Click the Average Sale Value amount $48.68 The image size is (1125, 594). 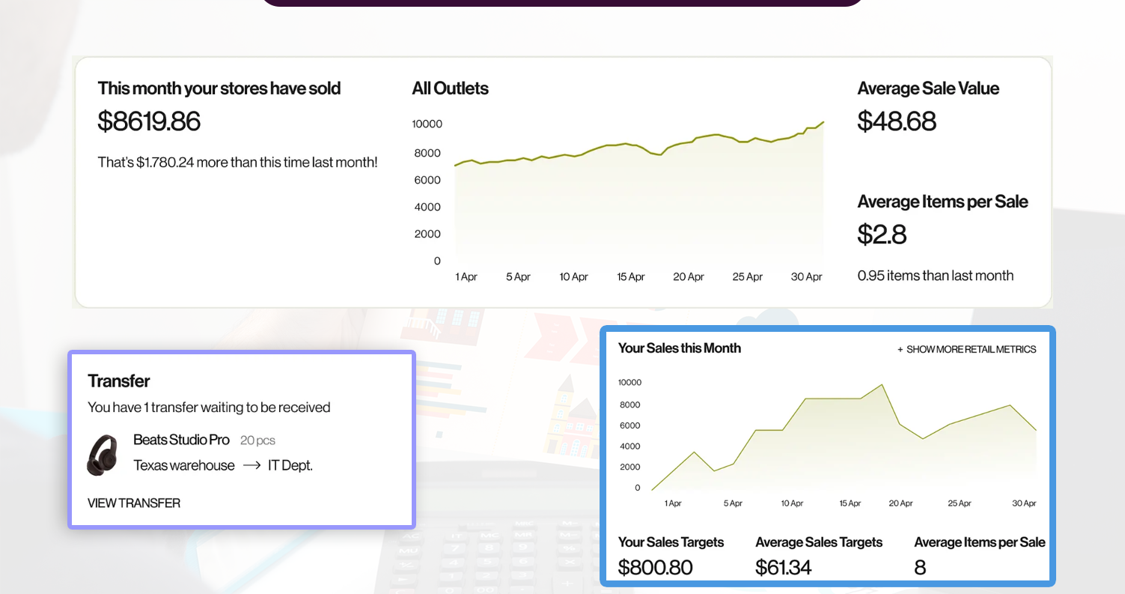tap(897, 121)
